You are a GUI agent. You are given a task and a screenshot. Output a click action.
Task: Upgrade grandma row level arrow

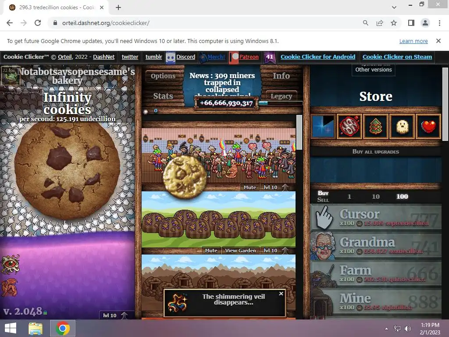[285, 187]
